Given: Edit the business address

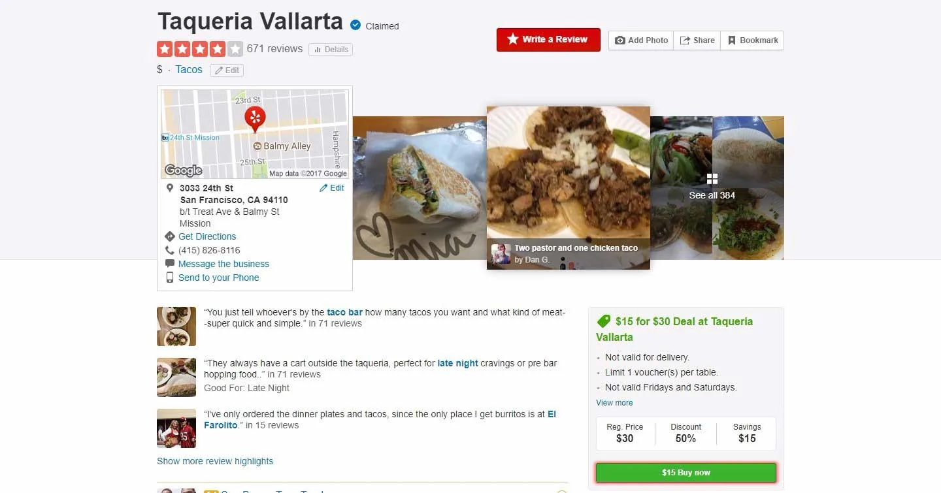Looking at the screenshot, I should tap(332, 188).
